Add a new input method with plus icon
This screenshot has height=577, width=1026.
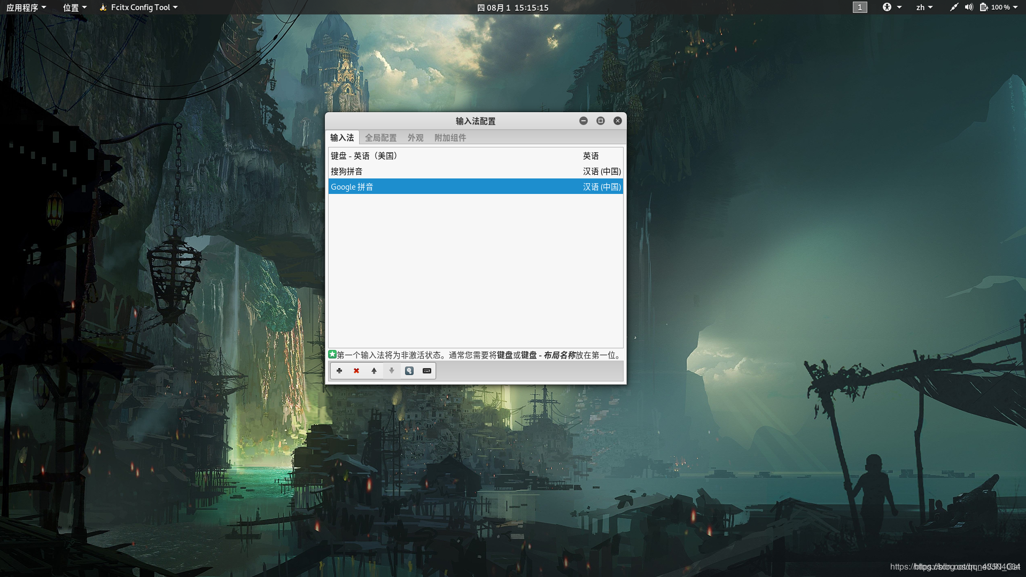click(x=339, y=371)
